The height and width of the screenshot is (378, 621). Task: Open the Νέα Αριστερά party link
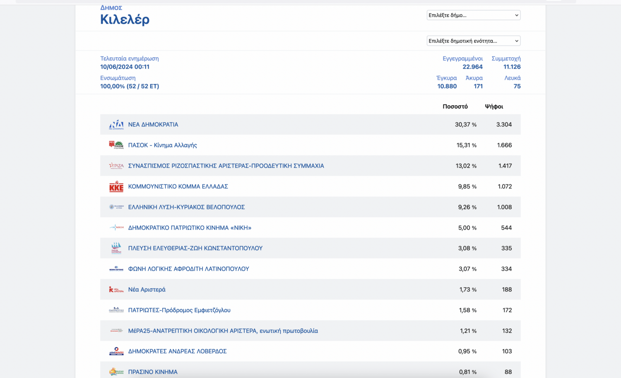coord(147,289)
